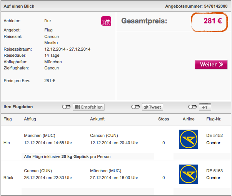Screen dimensions: 232x196
Task: Click the Ankunft column header
Action: click(x=97, y=119)
